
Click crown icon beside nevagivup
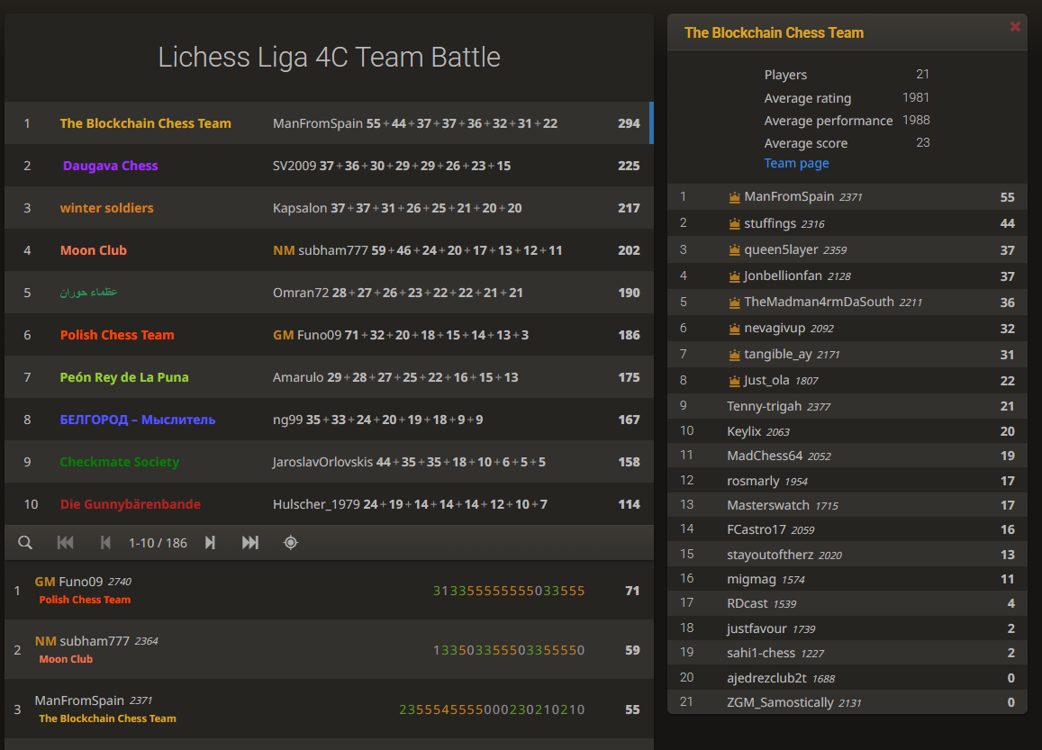[x=734, y=329]
